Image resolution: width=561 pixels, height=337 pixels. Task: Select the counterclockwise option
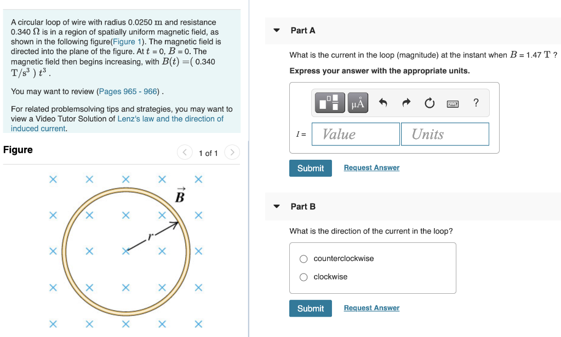point(304,258)
